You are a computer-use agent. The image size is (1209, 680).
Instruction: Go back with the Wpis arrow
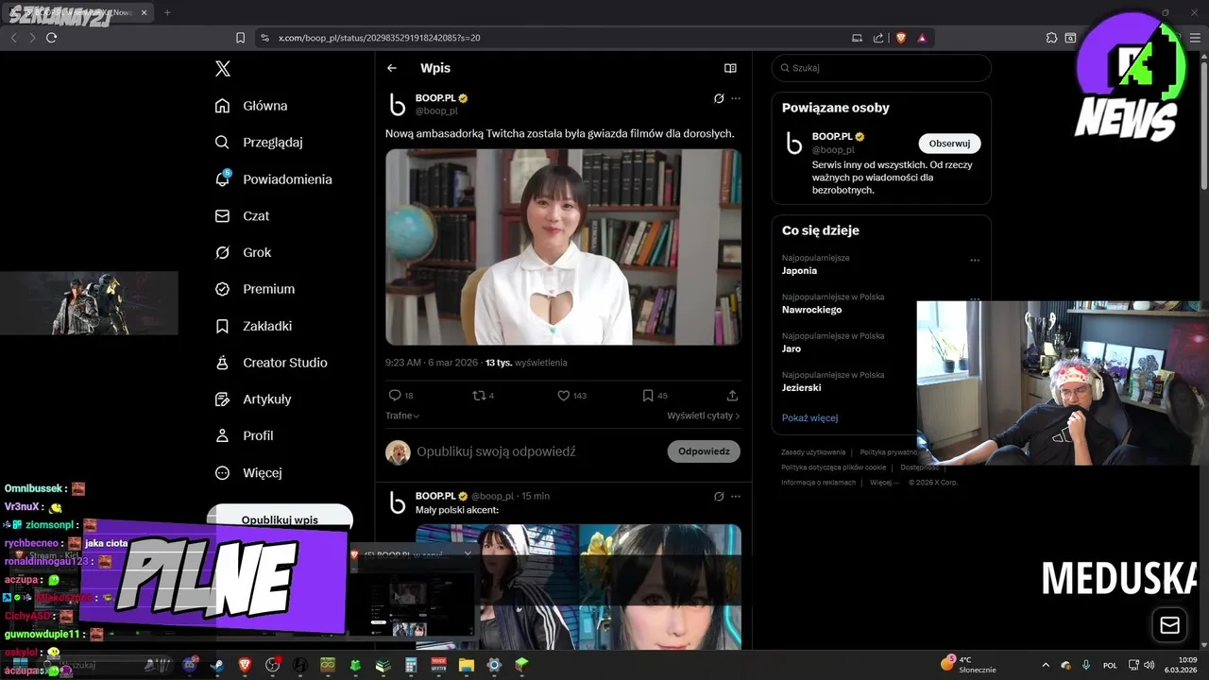point(392,68)
